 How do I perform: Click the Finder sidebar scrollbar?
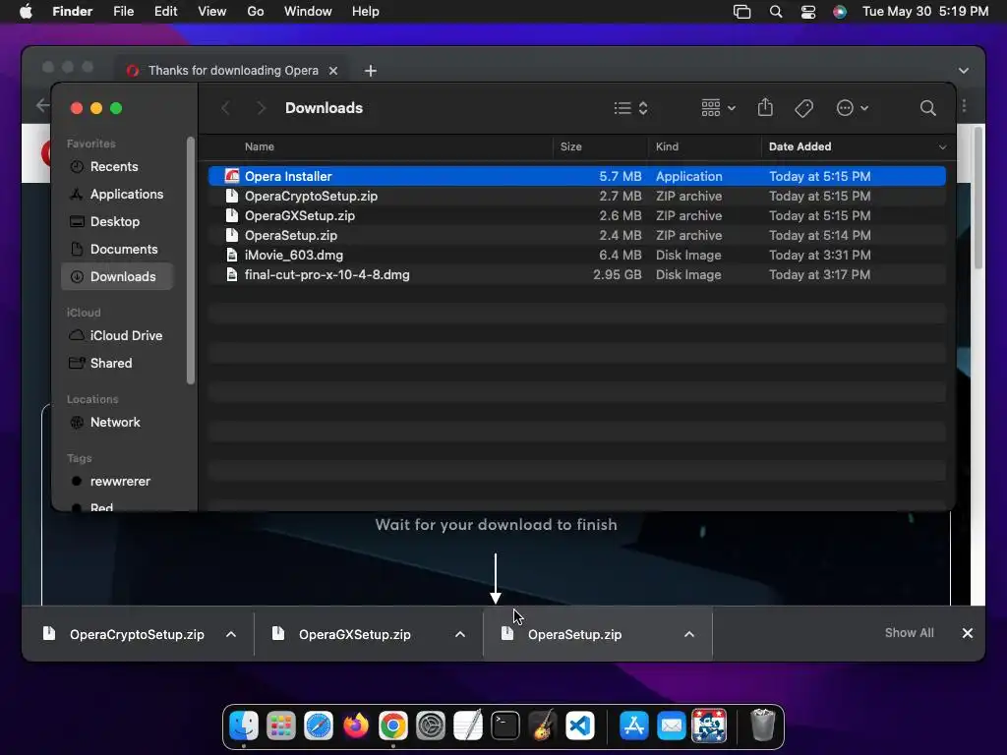coord(190,260)
